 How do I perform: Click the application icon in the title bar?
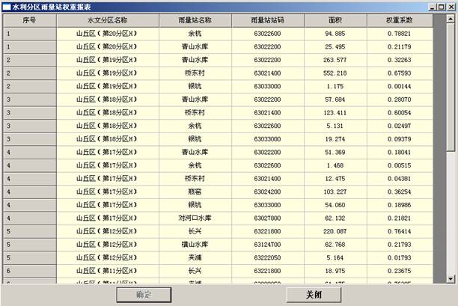6,6
